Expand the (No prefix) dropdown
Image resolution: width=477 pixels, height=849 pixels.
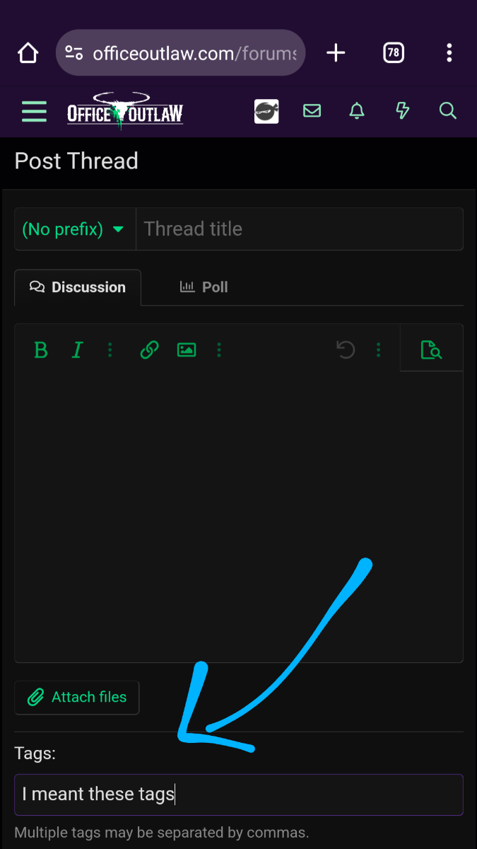[x=74, y=229]
